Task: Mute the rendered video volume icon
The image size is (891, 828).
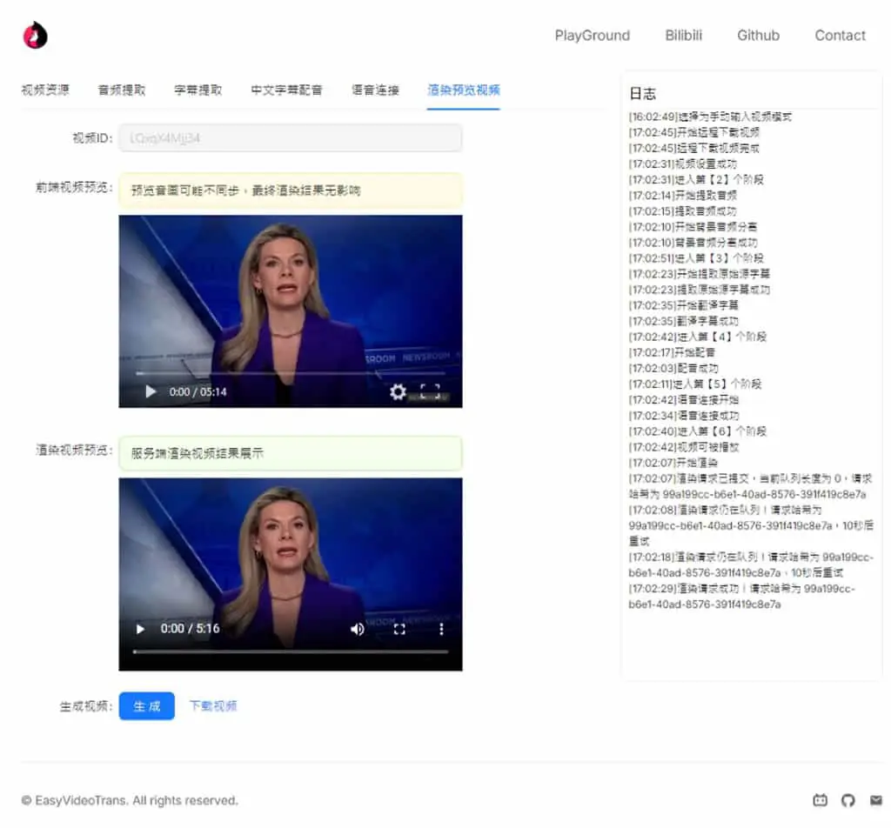Action: [x=358, y=629]
